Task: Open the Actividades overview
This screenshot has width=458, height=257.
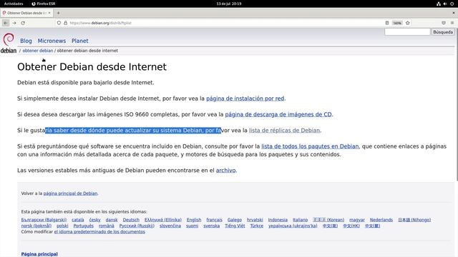Action: tap(14, 4)
